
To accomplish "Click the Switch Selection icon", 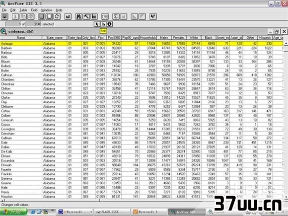I will (57, 16).
